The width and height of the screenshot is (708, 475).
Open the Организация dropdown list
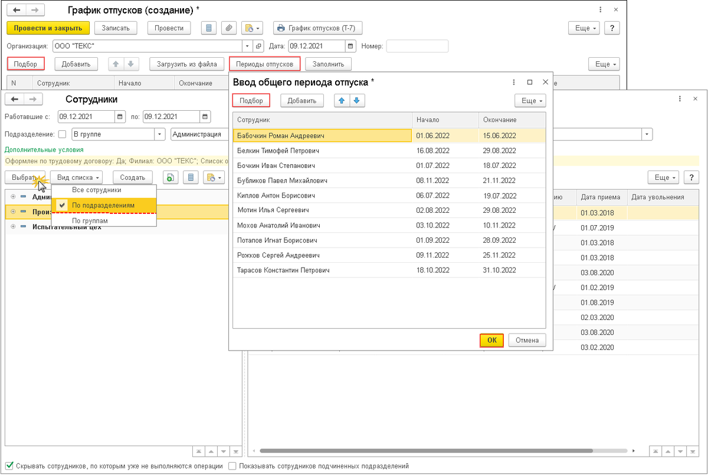point(247,46)
